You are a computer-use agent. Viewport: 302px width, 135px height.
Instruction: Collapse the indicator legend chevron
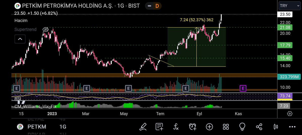click(20, 39)
